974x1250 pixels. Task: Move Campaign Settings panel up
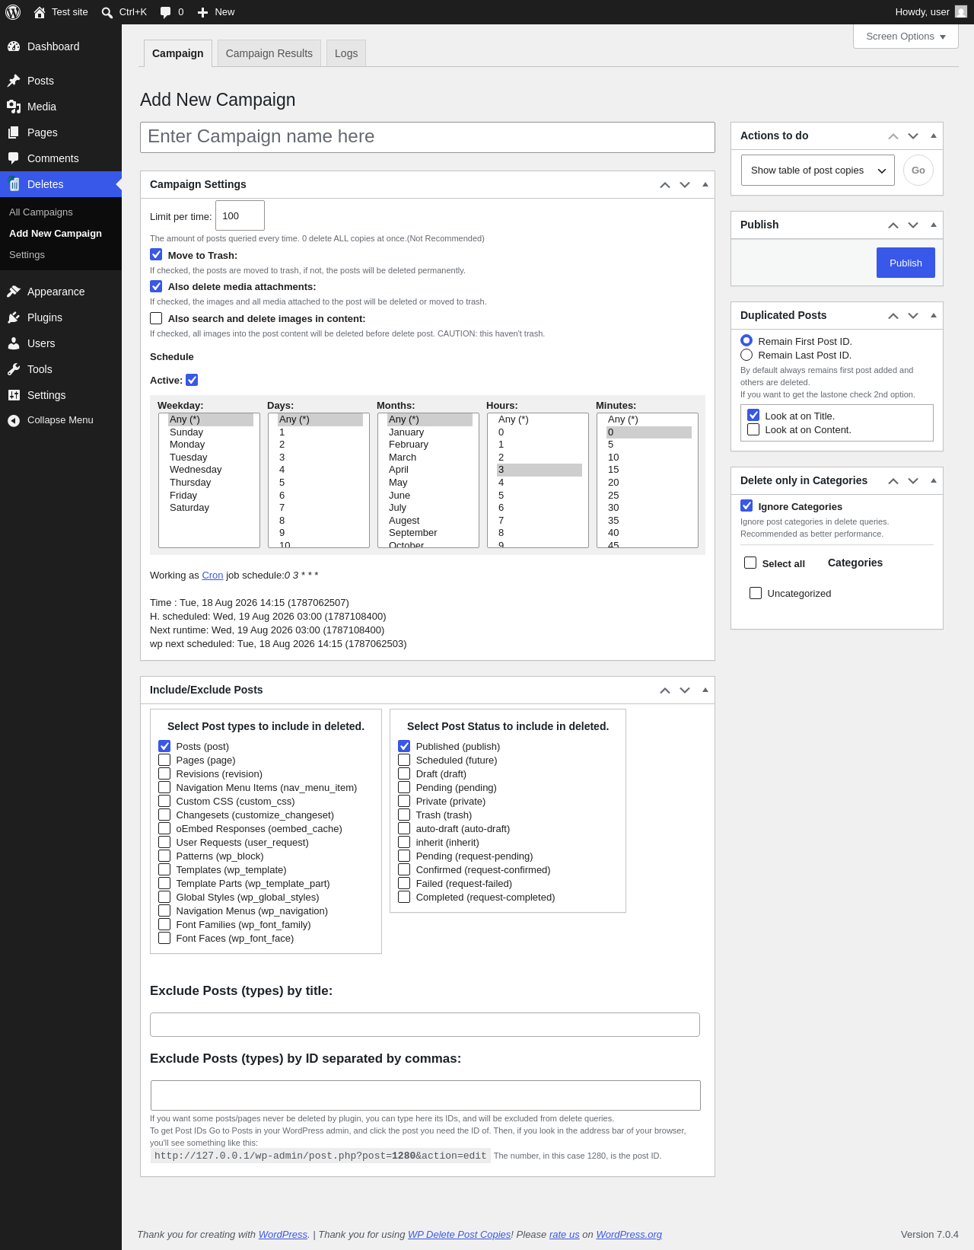tap(665, 185)
